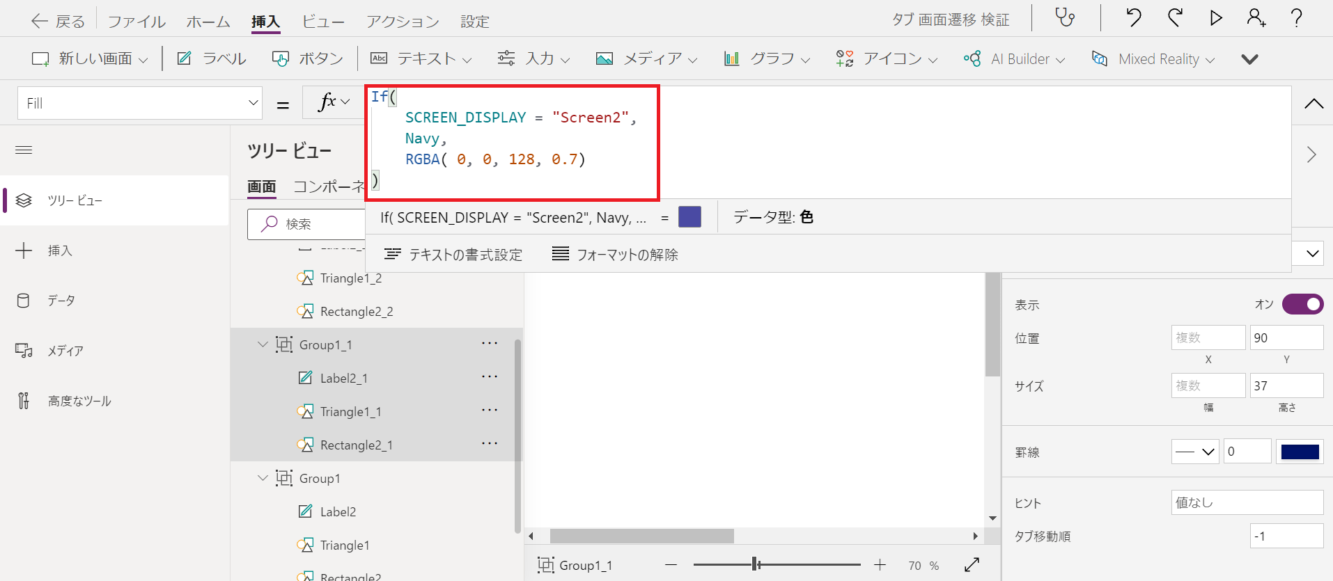Redo the last action
This screenshot has height=581, width=1333.
(1175, 17)
